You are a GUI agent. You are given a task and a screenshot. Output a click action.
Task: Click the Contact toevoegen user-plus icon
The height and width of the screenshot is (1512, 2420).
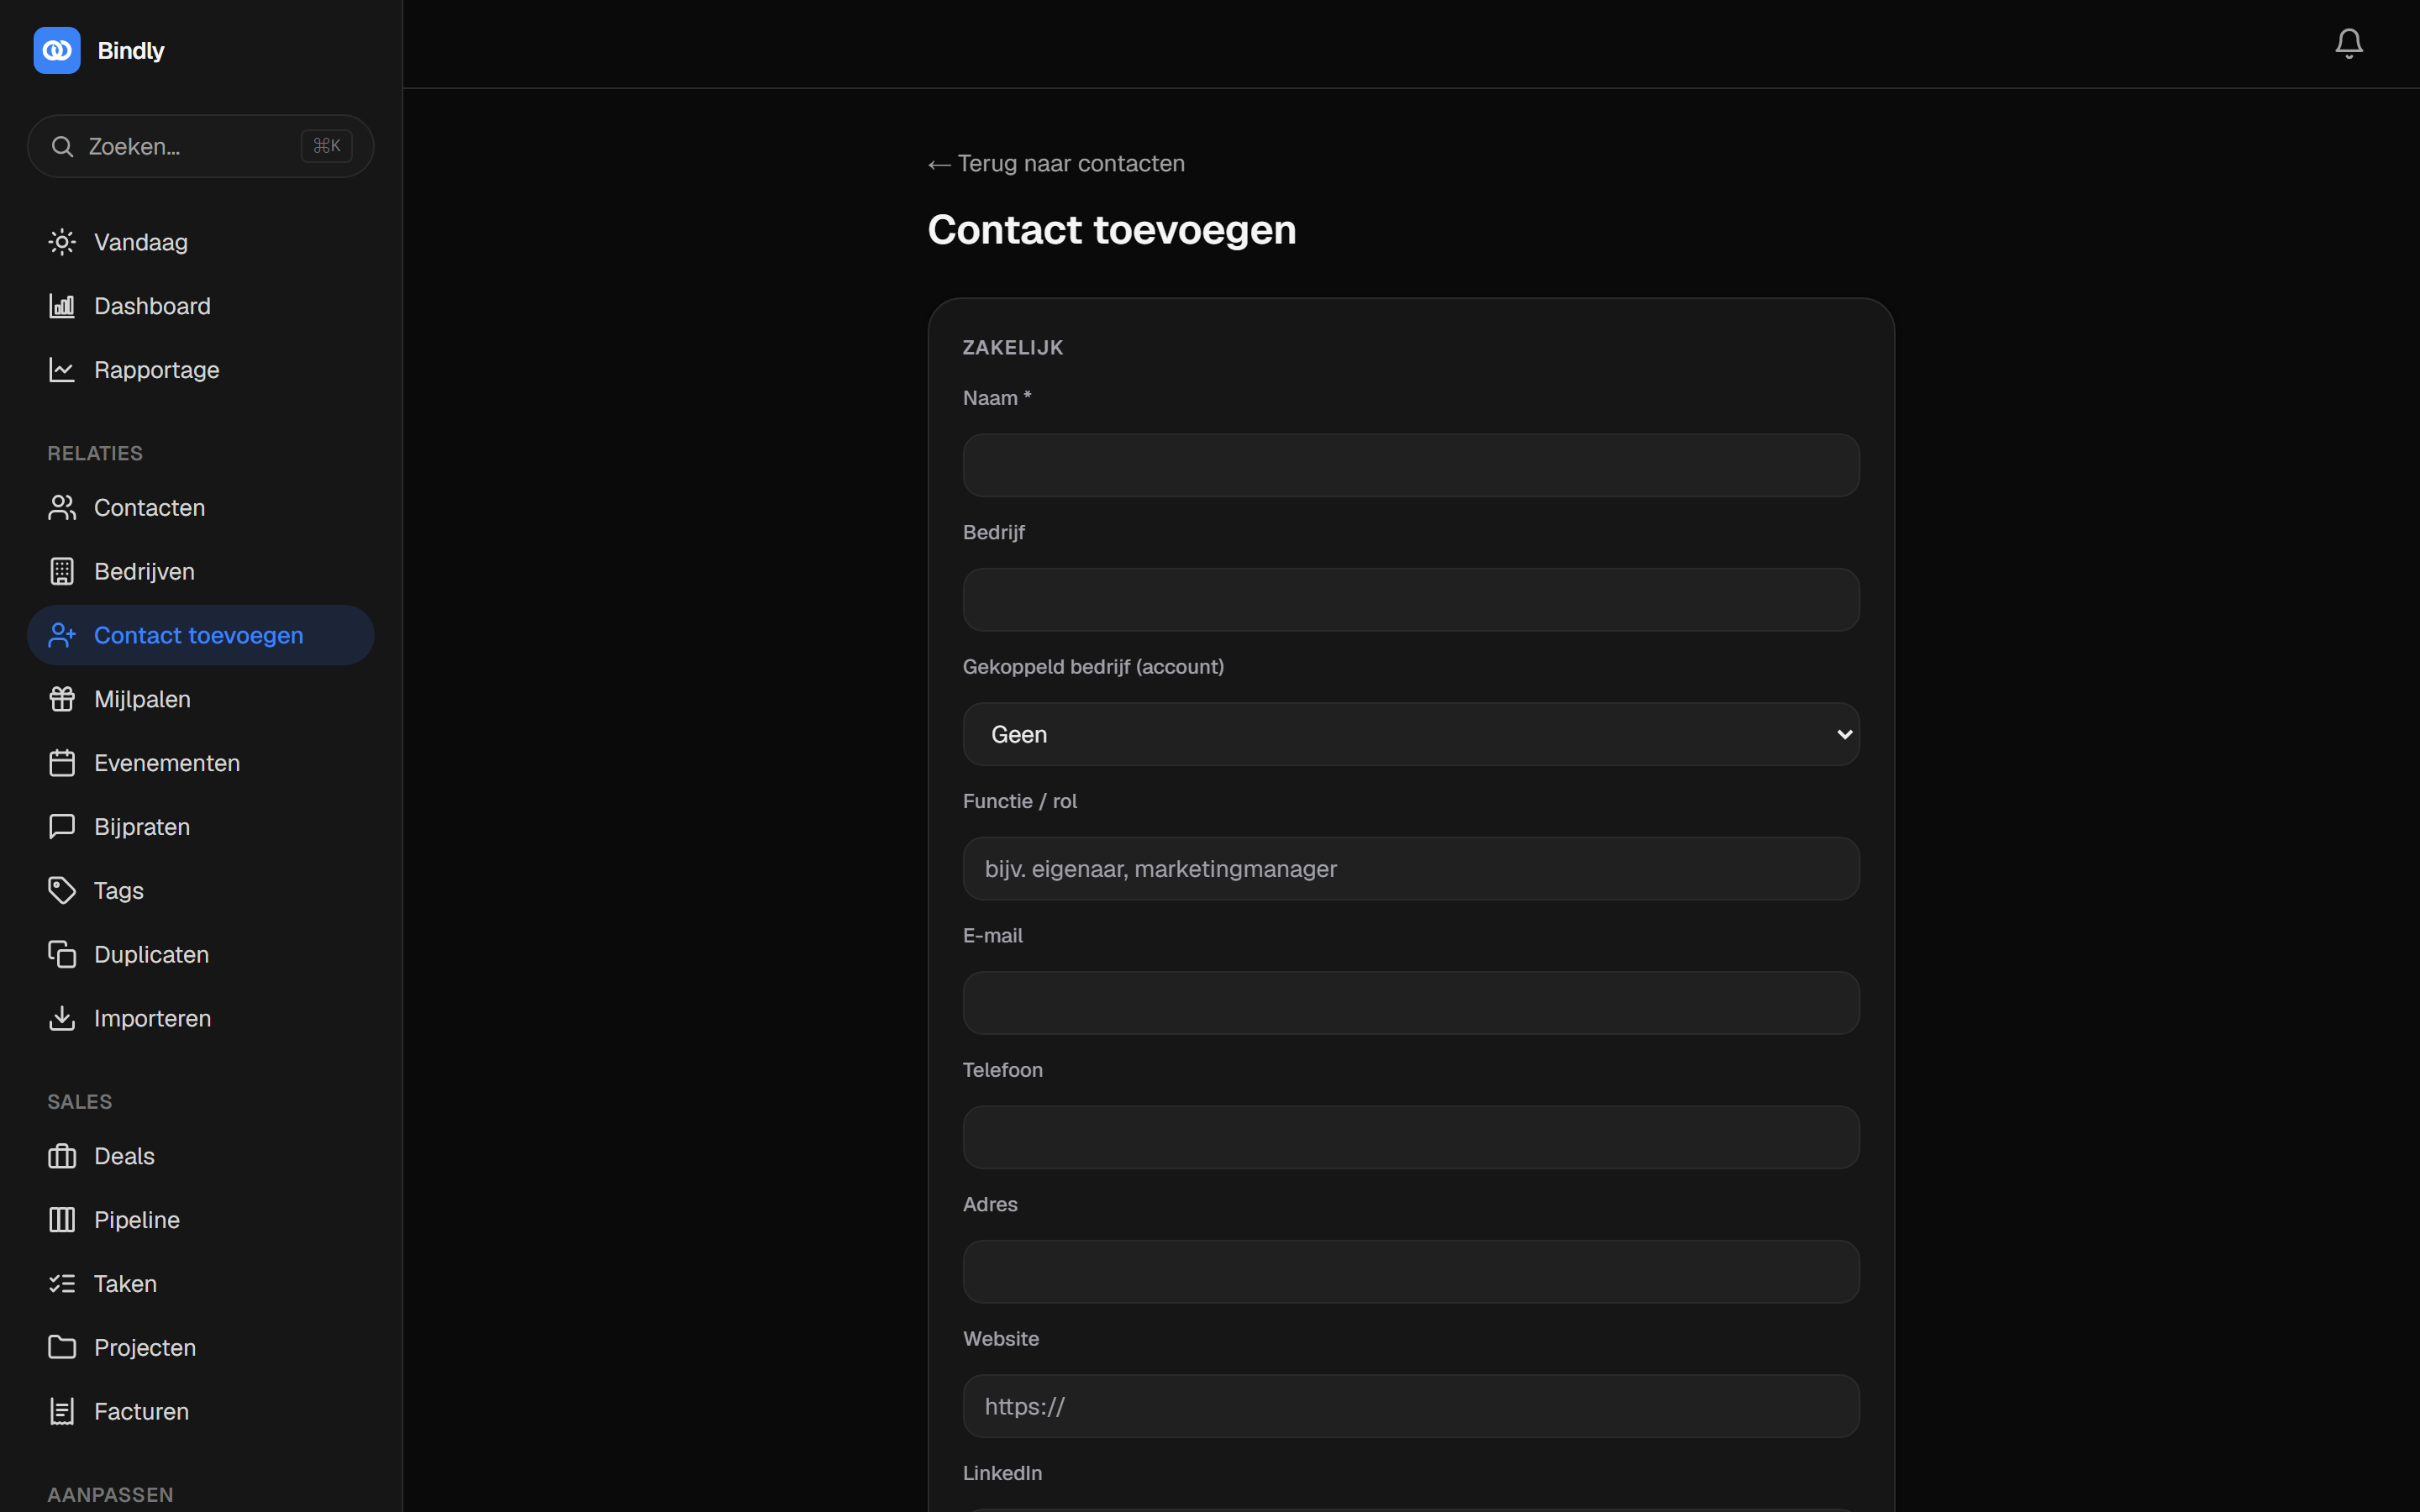tap(62, 636)
